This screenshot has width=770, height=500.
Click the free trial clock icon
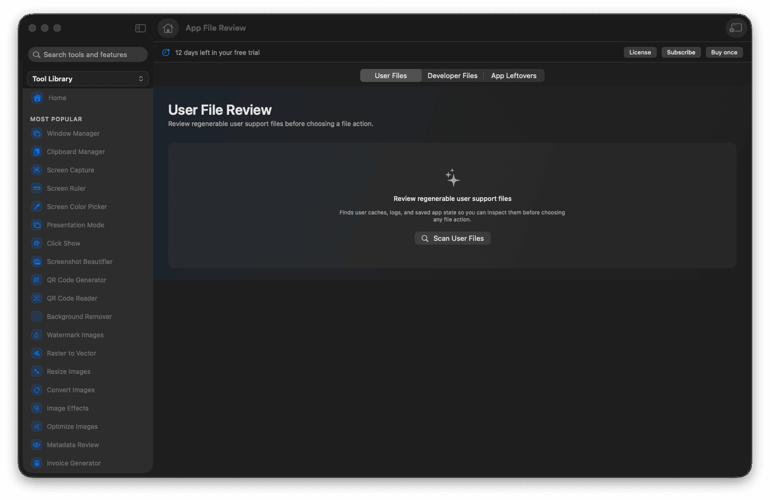[166, 52]
